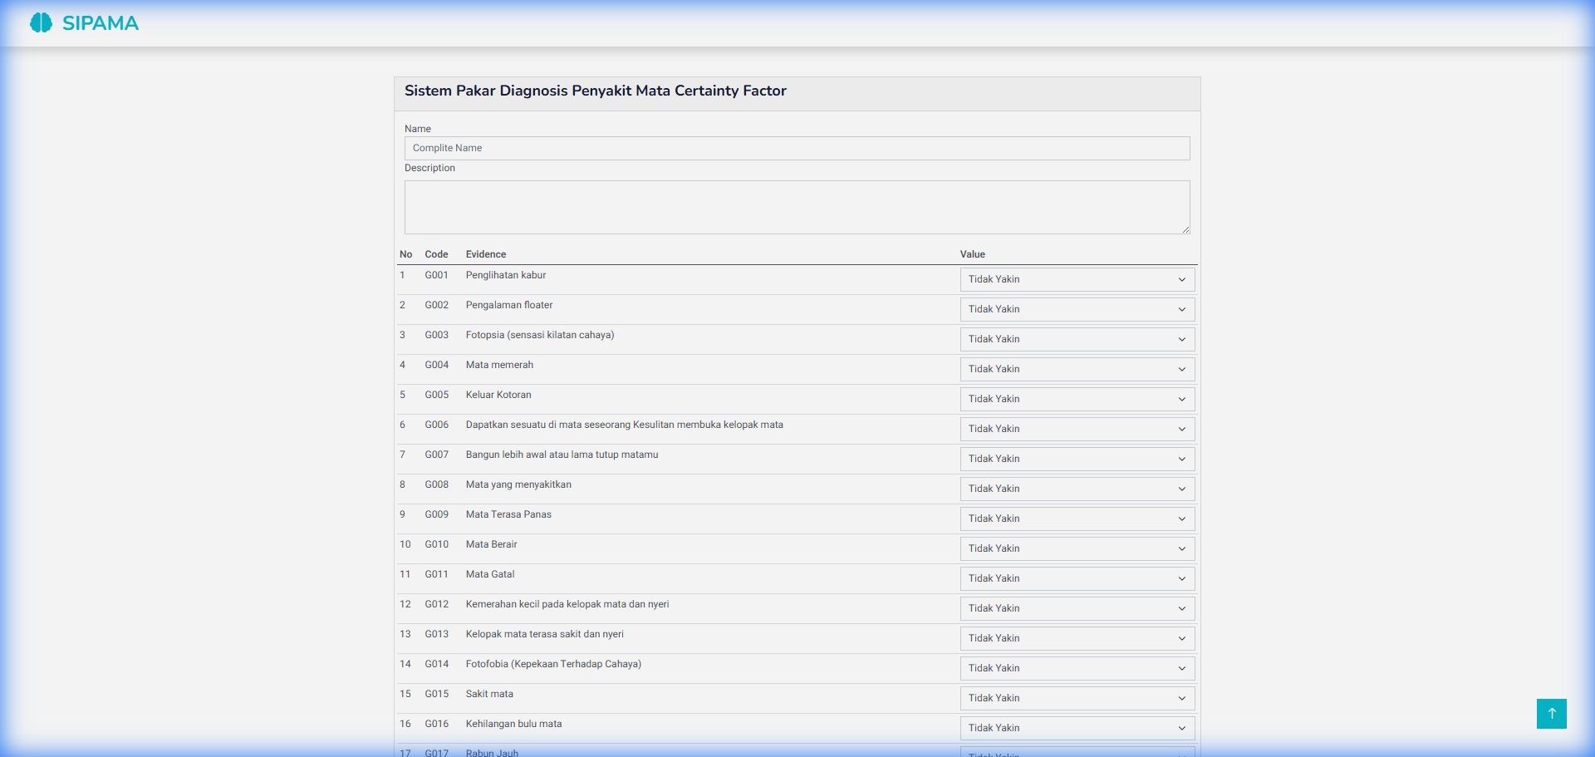This screenshot has height=757, width=1595.
Task: Open the dropdown for Bangun lebih awal
Action: 1077,459
